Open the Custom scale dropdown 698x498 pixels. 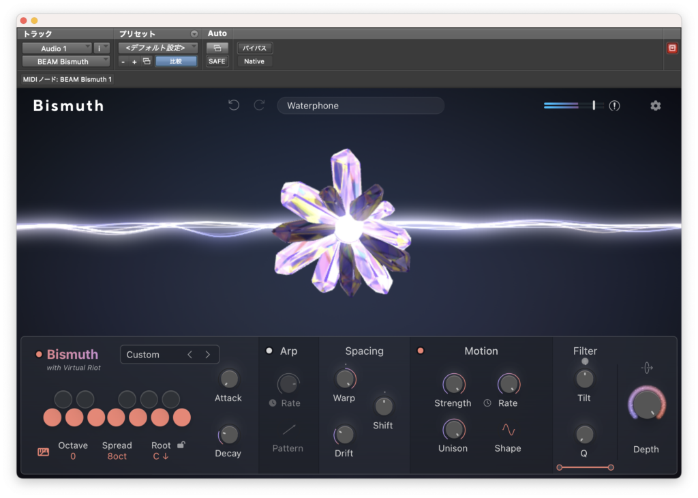pyautogui.click(x=170, y=355)
